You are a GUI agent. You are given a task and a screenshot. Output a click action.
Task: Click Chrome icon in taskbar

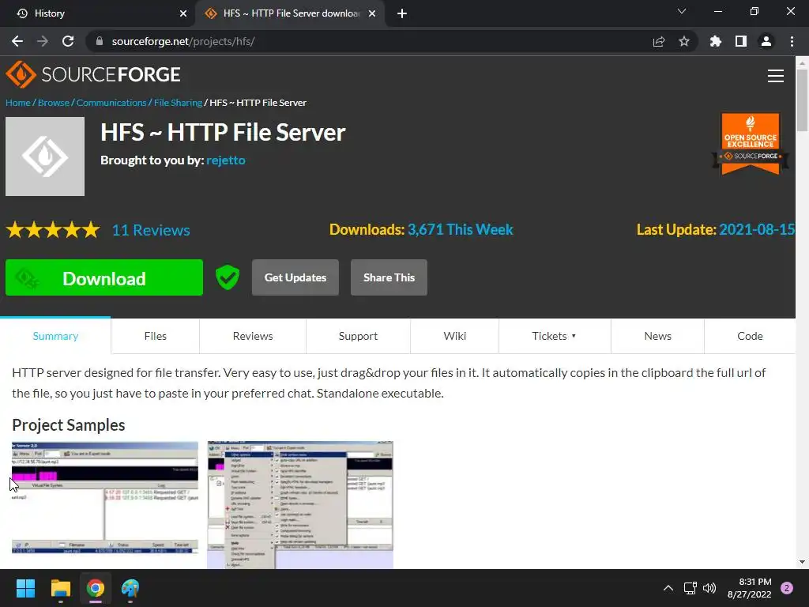coord(96,588)
